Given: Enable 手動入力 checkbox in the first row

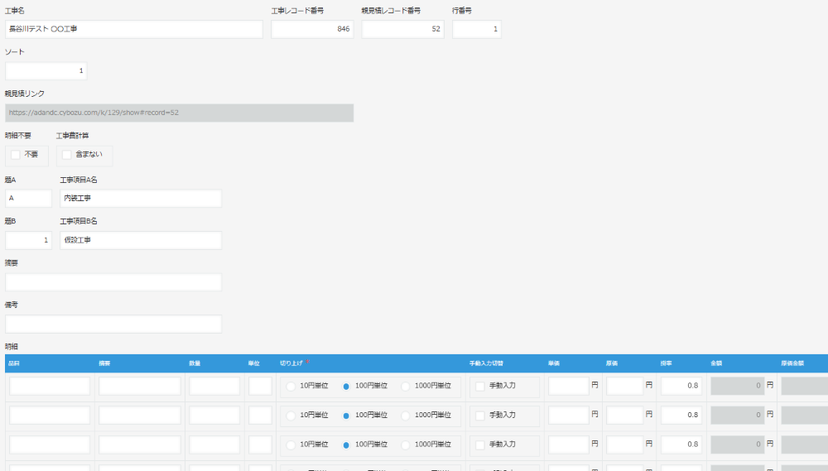Looking at the screenshot, I should (480, 387).
